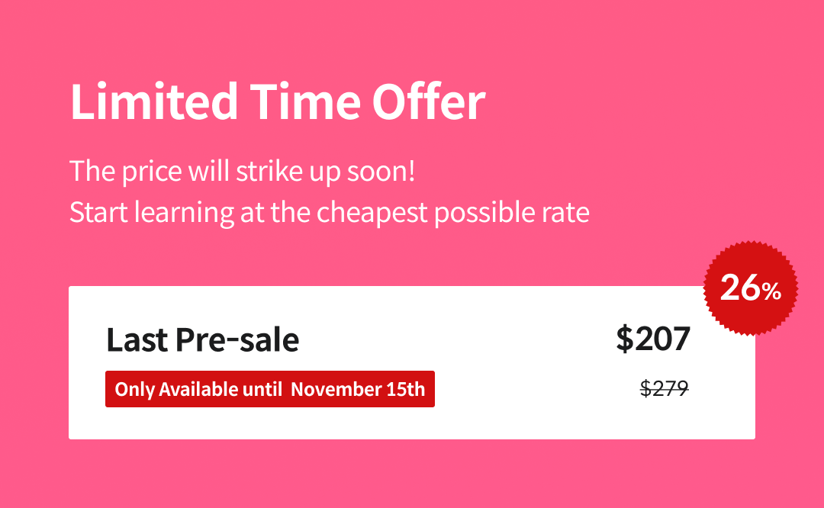The width and height of the screenshot is (824, 508).
Task: Click 'Start learning at the cheapest possible rate'
Action: click(330, 213)
